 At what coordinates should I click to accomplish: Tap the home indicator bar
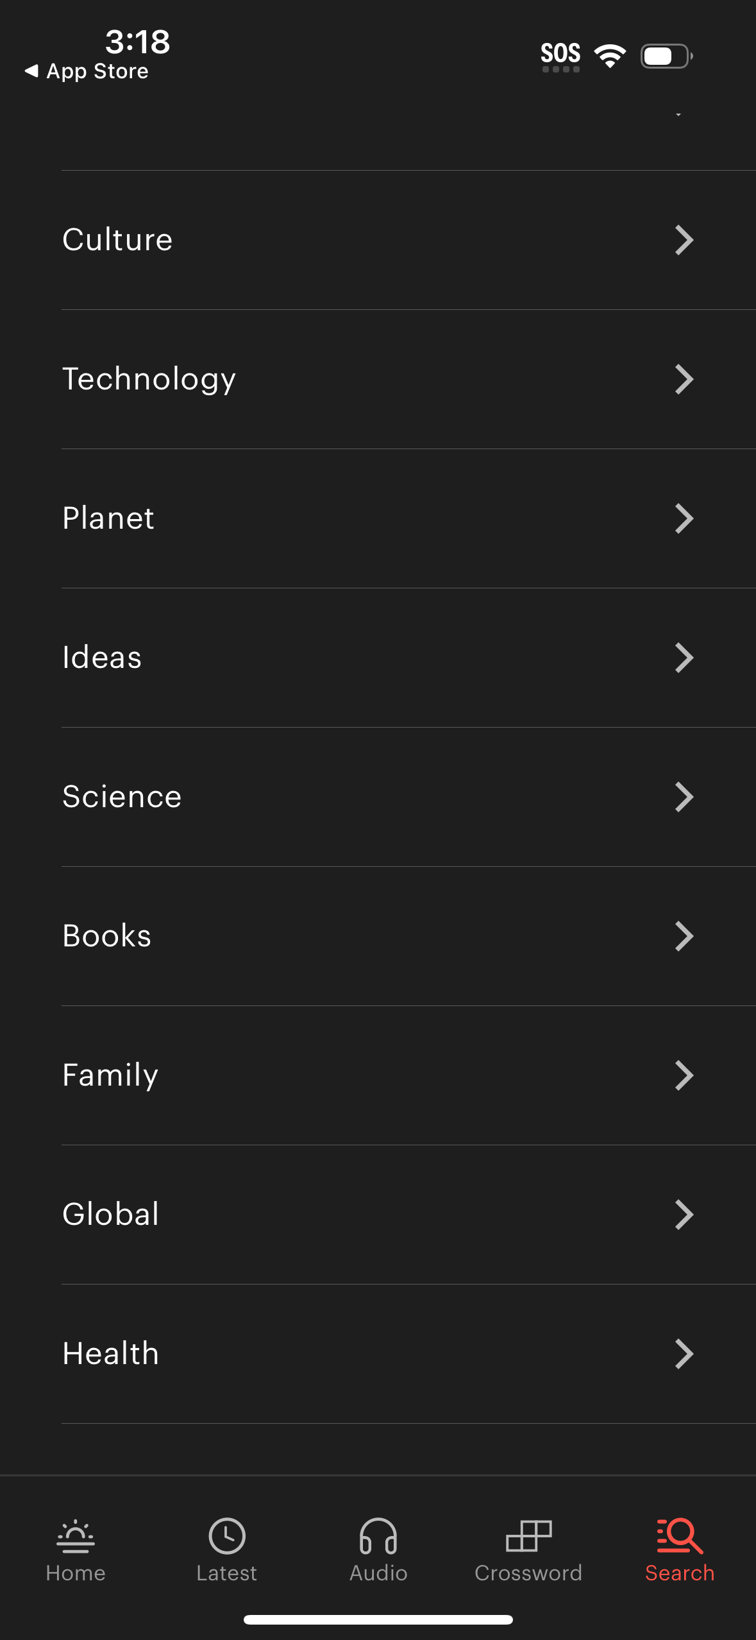(x=378, y=1619)
